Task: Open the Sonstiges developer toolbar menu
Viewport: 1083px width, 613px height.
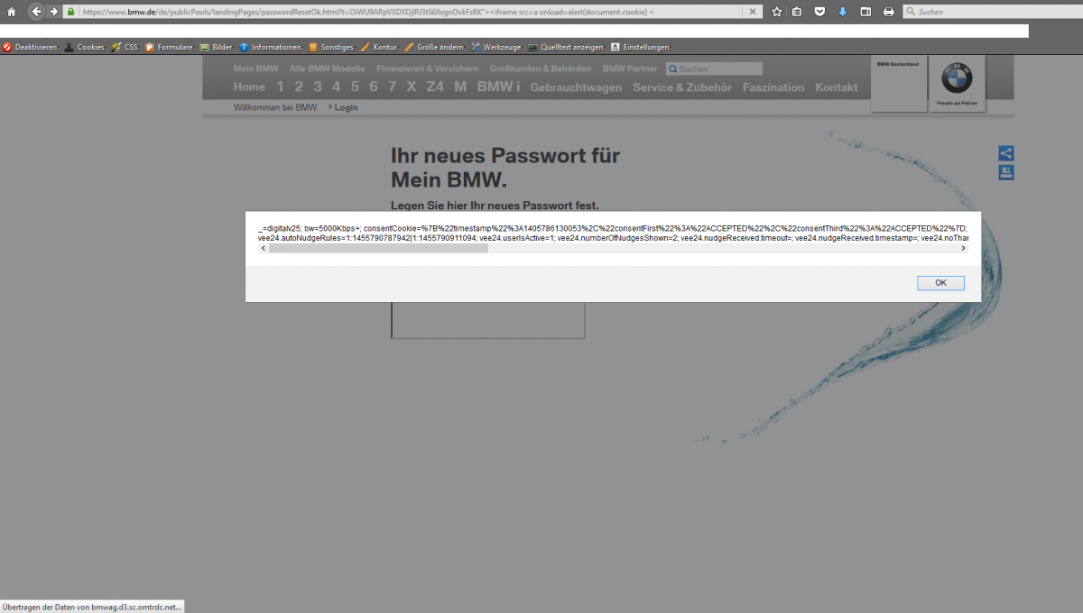Action: tap(331, 47)
